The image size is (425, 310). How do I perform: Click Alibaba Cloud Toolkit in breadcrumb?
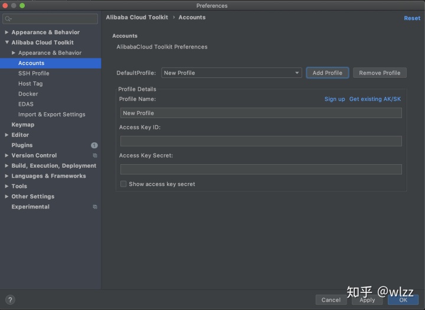click(137, 17)
